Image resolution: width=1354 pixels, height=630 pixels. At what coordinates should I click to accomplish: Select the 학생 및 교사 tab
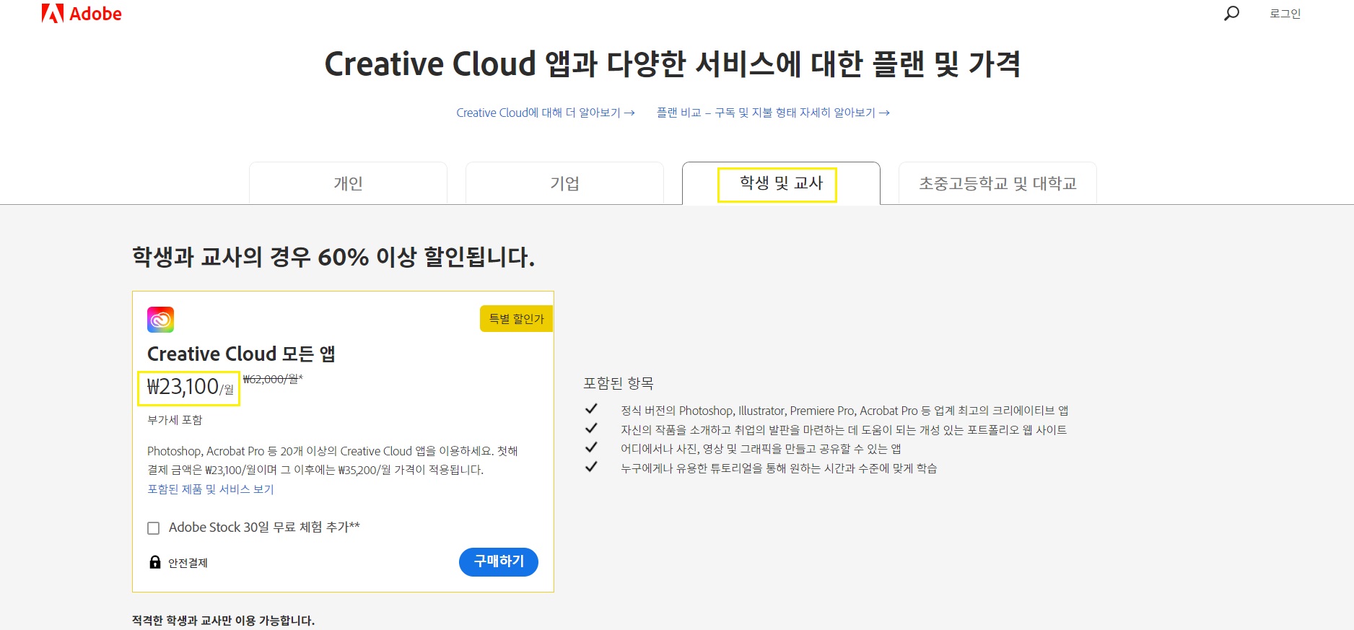click(x=781, y=183)
